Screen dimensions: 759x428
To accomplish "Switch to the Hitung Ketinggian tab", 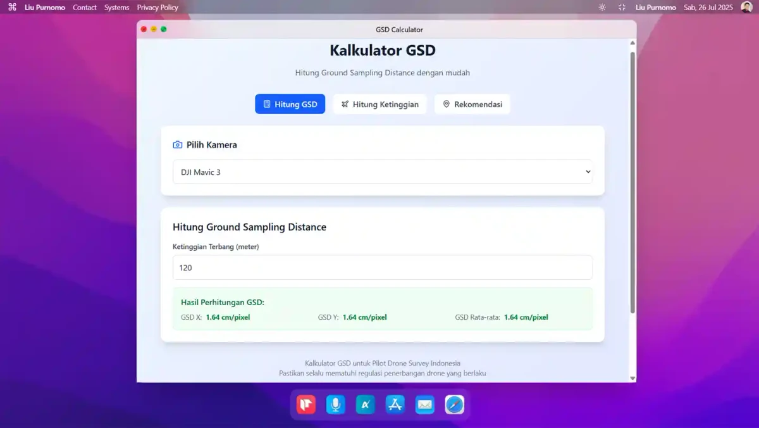I will (x=379, y=104).
